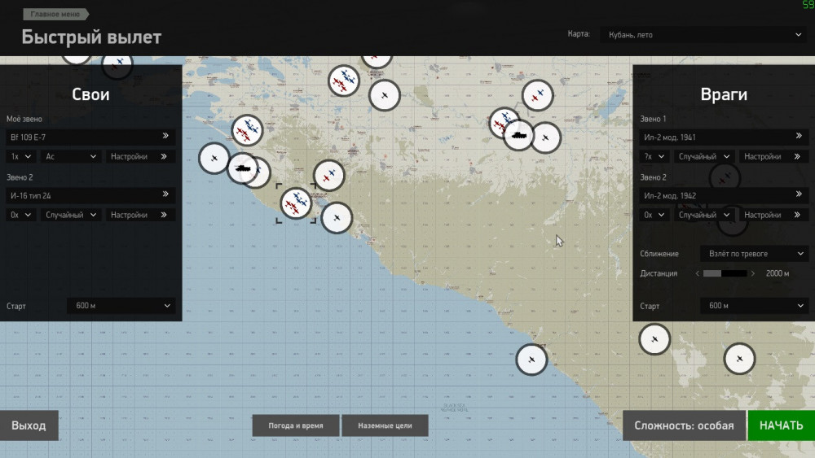The image size is (815, 458).
Task: Select the tank marker on the western coast
Action: point(242,168)
